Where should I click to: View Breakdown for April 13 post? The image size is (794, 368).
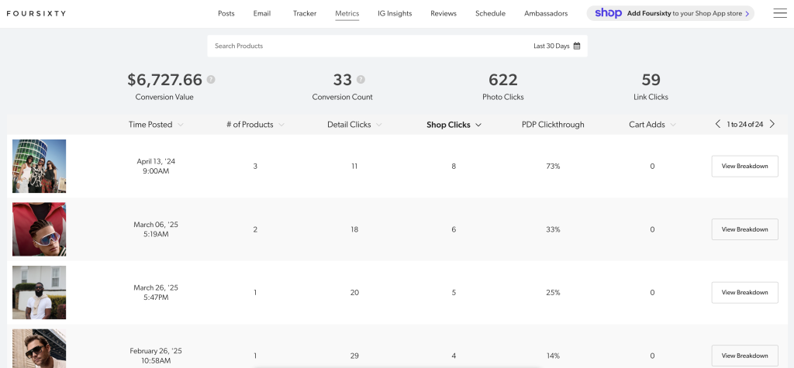[x=744, y=166]
